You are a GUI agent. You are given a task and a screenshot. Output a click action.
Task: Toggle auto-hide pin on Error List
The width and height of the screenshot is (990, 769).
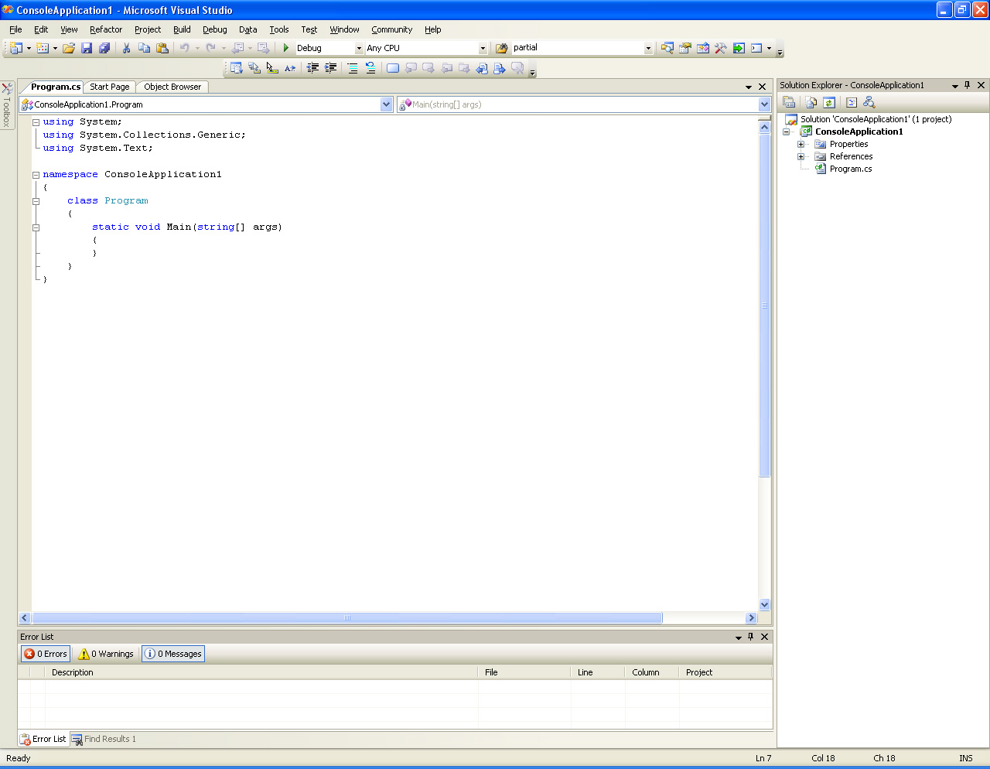[x=750, y=637]
